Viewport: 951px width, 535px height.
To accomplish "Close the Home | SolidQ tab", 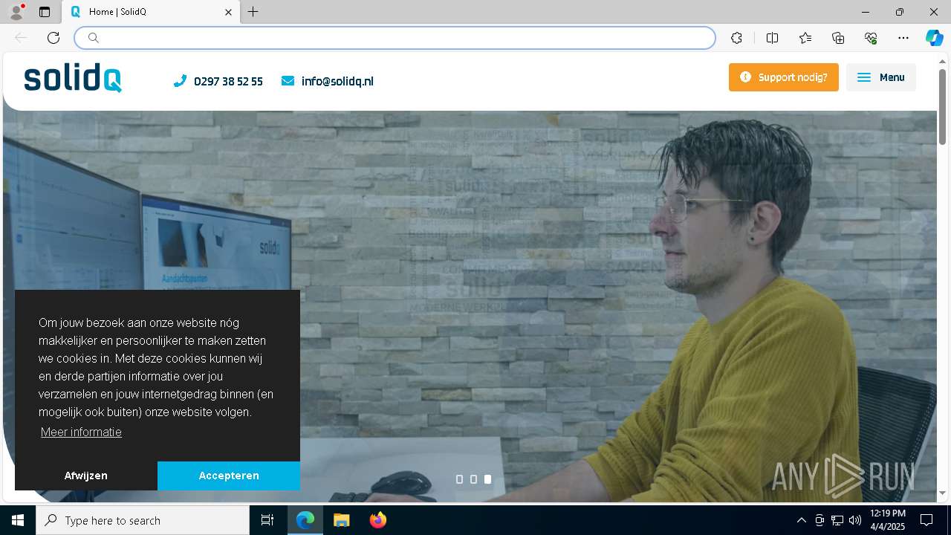I will 229,12.
